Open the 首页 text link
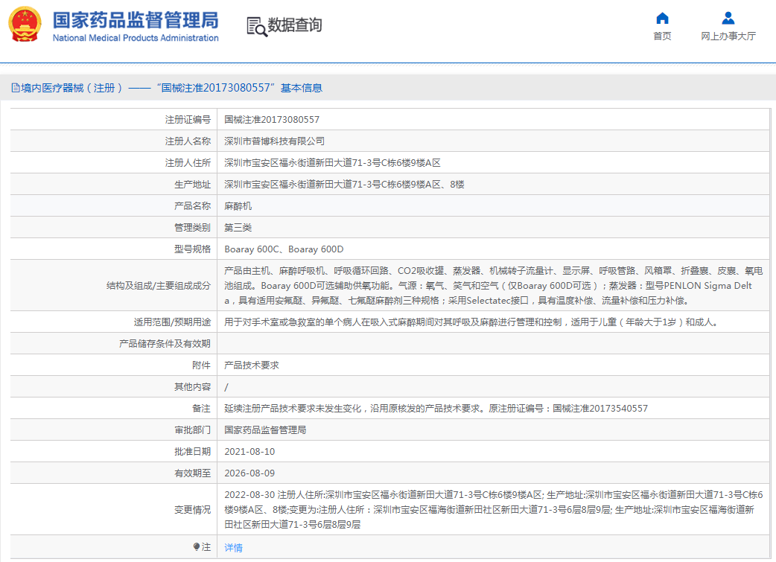 click(x=662, y=36)
